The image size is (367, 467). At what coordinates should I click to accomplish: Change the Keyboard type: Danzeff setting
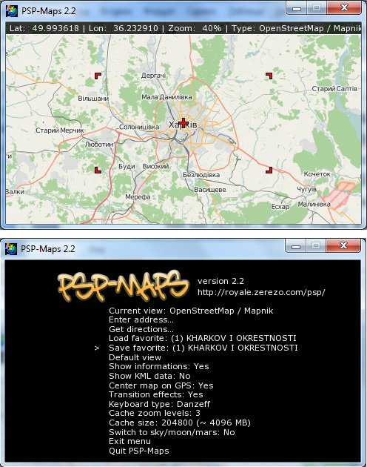tap(159, 404)
